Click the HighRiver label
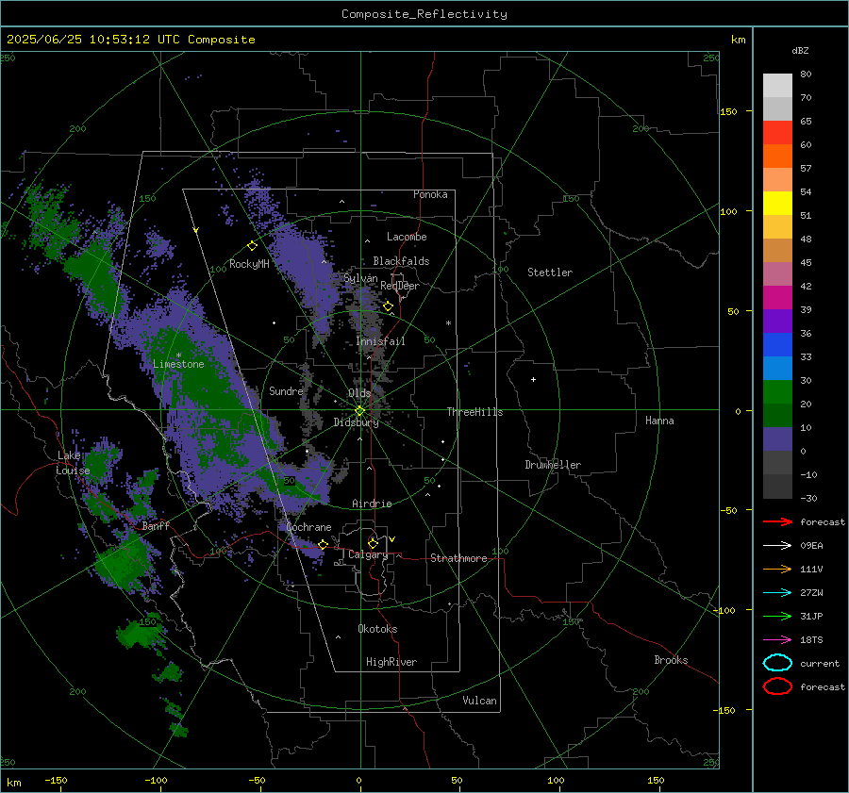Viewport: 849px width, 793px height. click(391, 662)
